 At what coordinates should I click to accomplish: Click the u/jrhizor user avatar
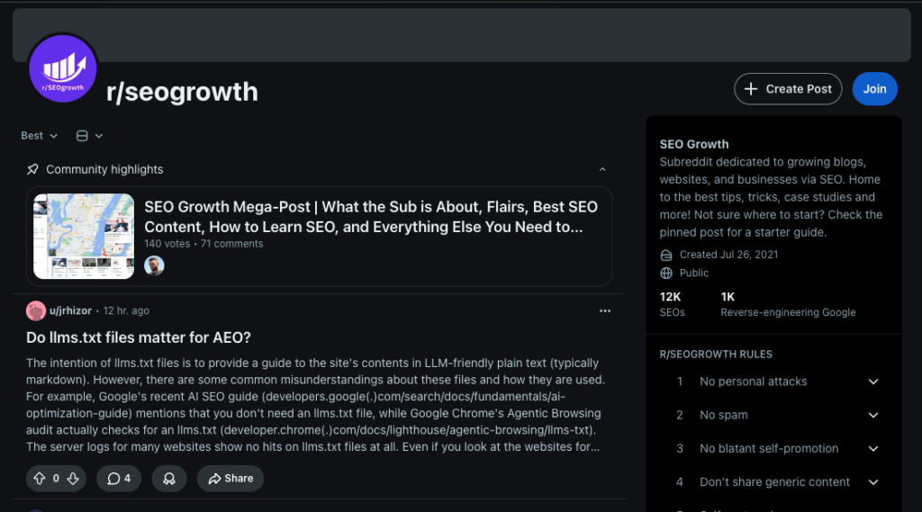pos(36,311)
